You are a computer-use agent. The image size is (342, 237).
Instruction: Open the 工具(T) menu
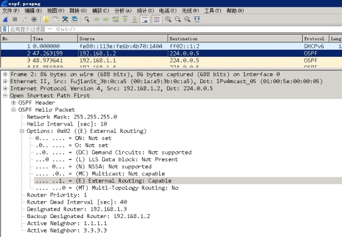click(x=213, y=11)
